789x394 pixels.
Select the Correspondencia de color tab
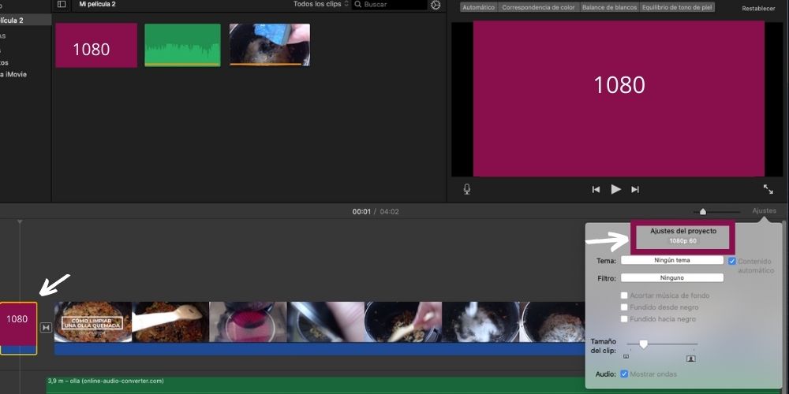[x=539, y=7]
